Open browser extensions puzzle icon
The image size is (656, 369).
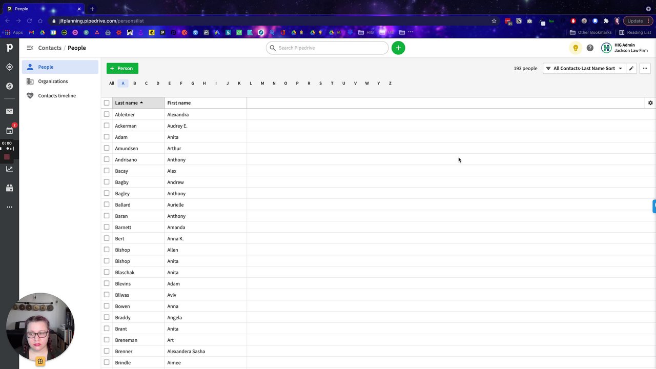(606, 21)
